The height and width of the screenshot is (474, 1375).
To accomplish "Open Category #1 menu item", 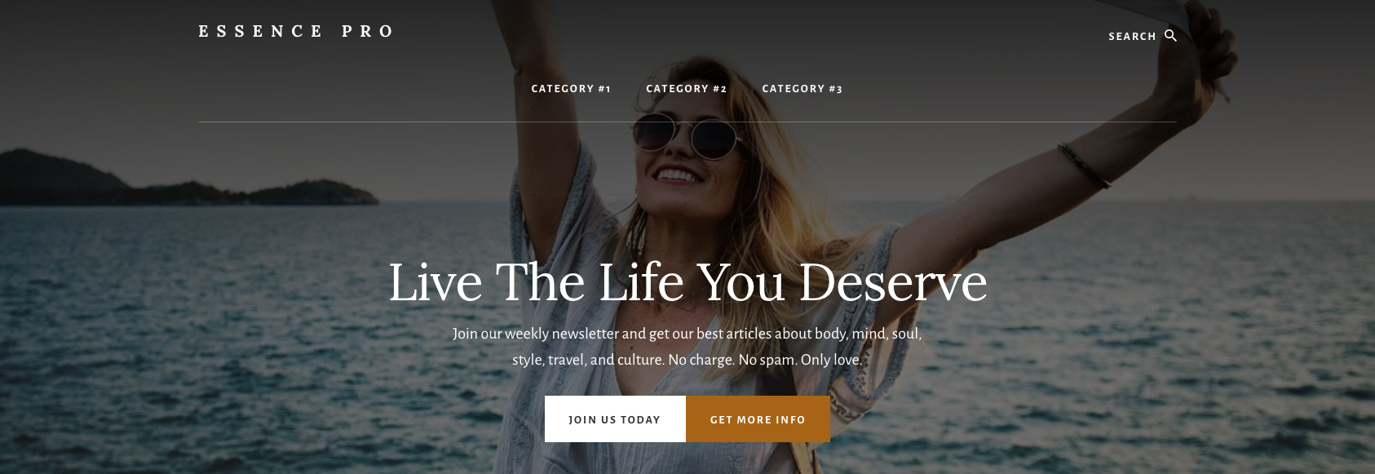I will click(x=571, y=89).
